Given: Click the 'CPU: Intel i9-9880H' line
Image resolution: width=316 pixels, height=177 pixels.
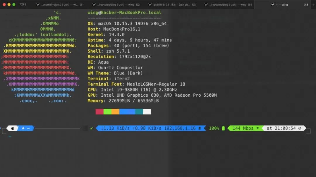Looking at the screenshot, I should [132, 90].
